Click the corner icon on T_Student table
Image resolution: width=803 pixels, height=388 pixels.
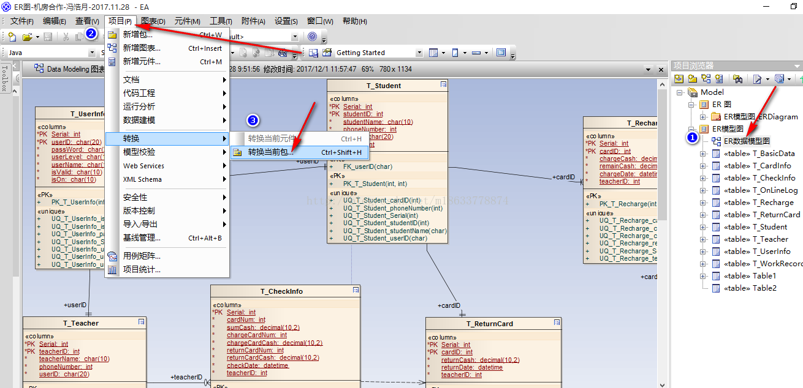point(443,84)
